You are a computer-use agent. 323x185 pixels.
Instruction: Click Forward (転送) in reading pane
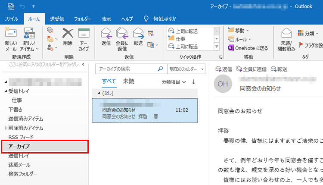click(x=279, y=69)
